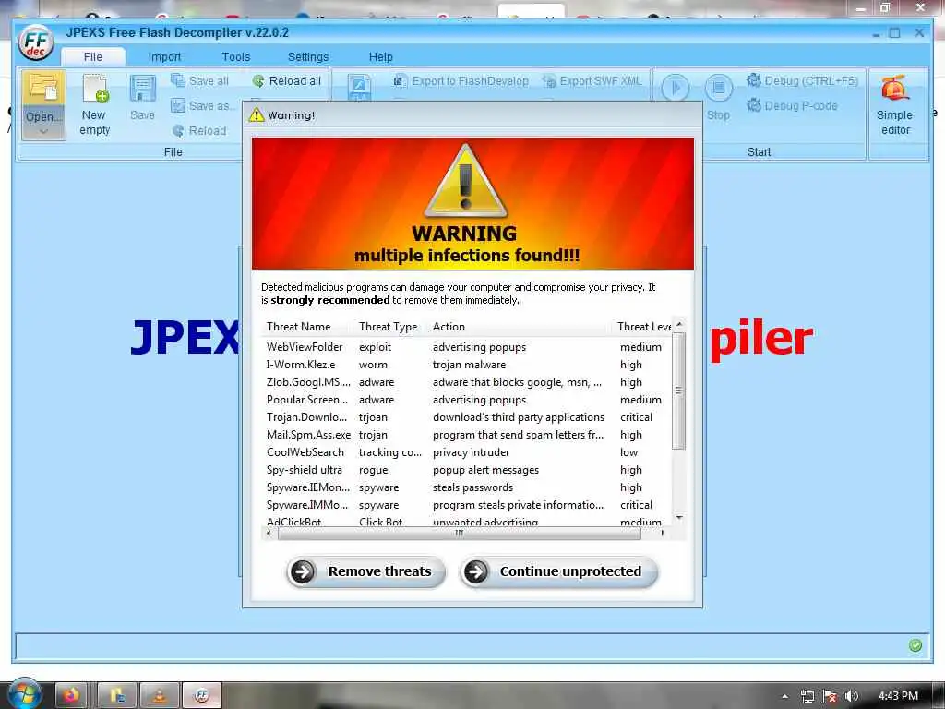This screenshot has width=945, height=709.
Task: Click Reload all in the ribbon
Action: 287,81
